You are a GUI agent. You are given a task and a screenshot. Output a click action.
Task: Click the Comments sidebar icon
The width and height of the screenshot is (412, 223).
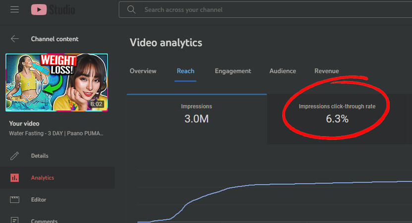pos(14,220)
